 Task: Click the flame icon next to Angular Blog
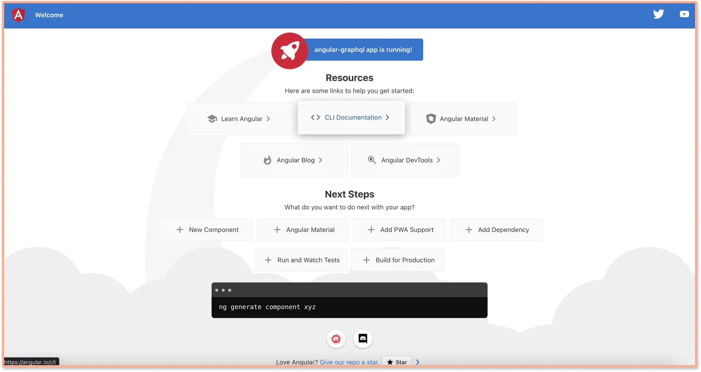pos(267,160)
